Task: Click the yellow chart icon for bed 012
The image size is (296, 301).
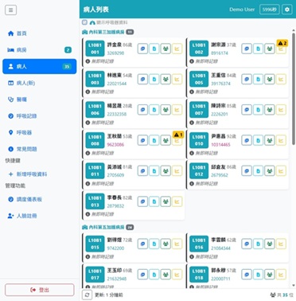Action: (281, 171)
